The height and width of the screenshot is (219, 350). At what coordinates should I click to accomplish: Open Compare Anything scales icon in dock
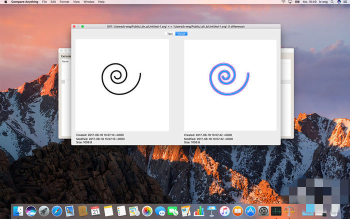pos(289,211)
